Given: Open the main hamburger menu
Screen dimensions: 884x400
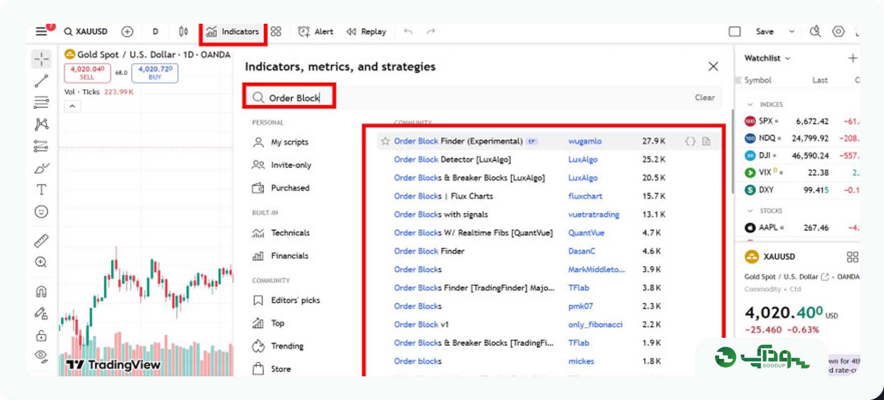Looking at the screenshot, I should [x=41, y=32].
